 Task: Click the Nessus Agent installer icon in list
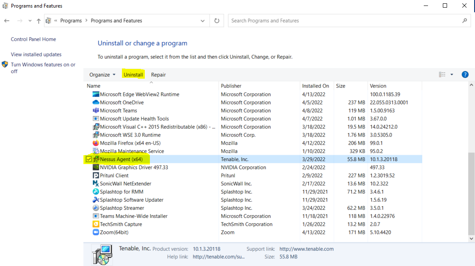tap(96, 159)
